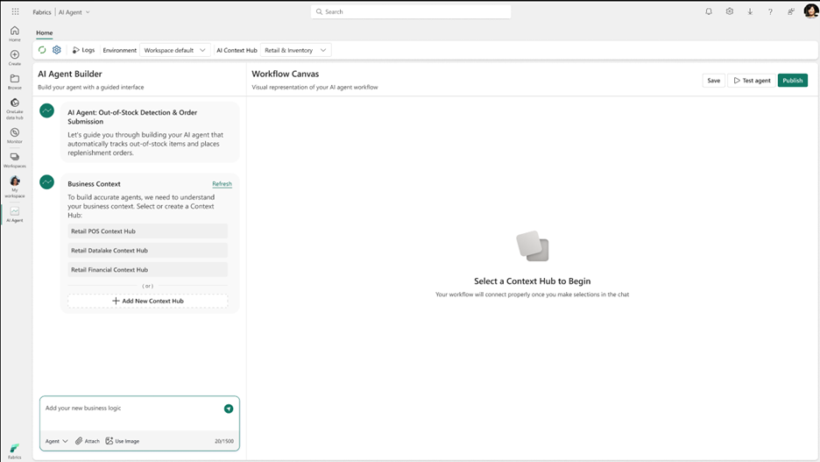Screen dimensions: 820x462
Task: Go to Home in left sidebar
Action: coord(15,34)
